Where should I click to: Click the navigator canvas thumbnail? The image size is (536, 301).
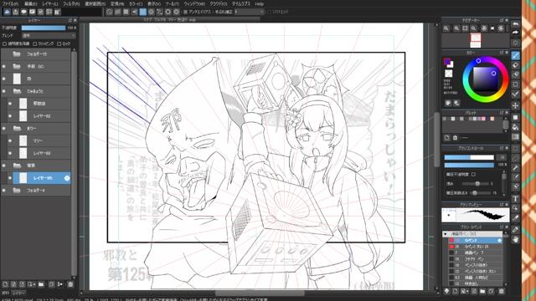[x=476, y=40]
